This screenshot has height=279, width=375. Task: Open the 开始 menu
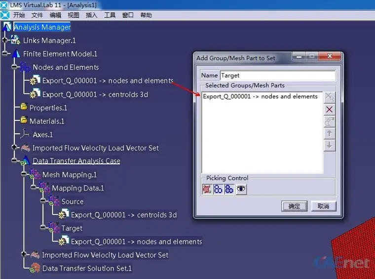19,15
